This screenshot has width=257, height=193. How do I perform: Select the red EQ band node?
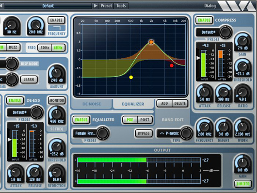coord(172,65)
